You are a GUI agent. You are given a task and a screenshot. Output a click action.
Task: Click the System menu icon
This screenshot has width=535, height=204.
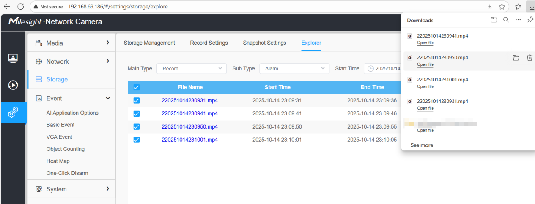point(39,189)
